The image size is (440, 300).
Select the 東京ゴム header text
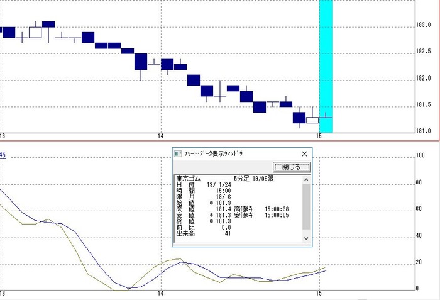189,179
